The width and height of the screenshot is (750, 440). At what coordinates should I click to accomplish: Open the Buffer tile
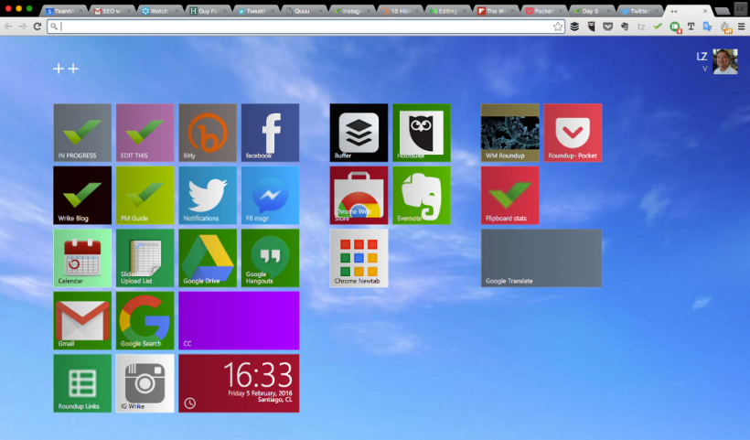tap(359, 133)
